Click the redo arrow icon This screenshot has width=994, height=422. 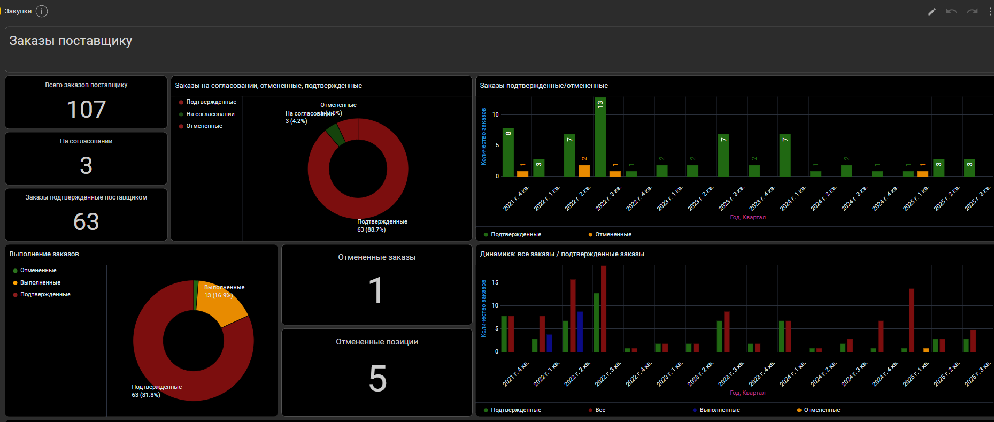[972, 12]
